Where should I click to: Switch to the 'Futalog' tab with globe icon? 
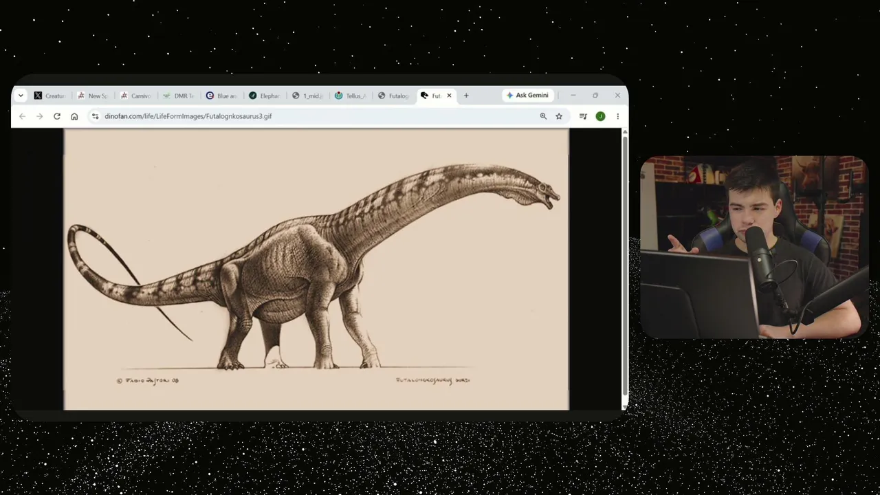point(394,96)
